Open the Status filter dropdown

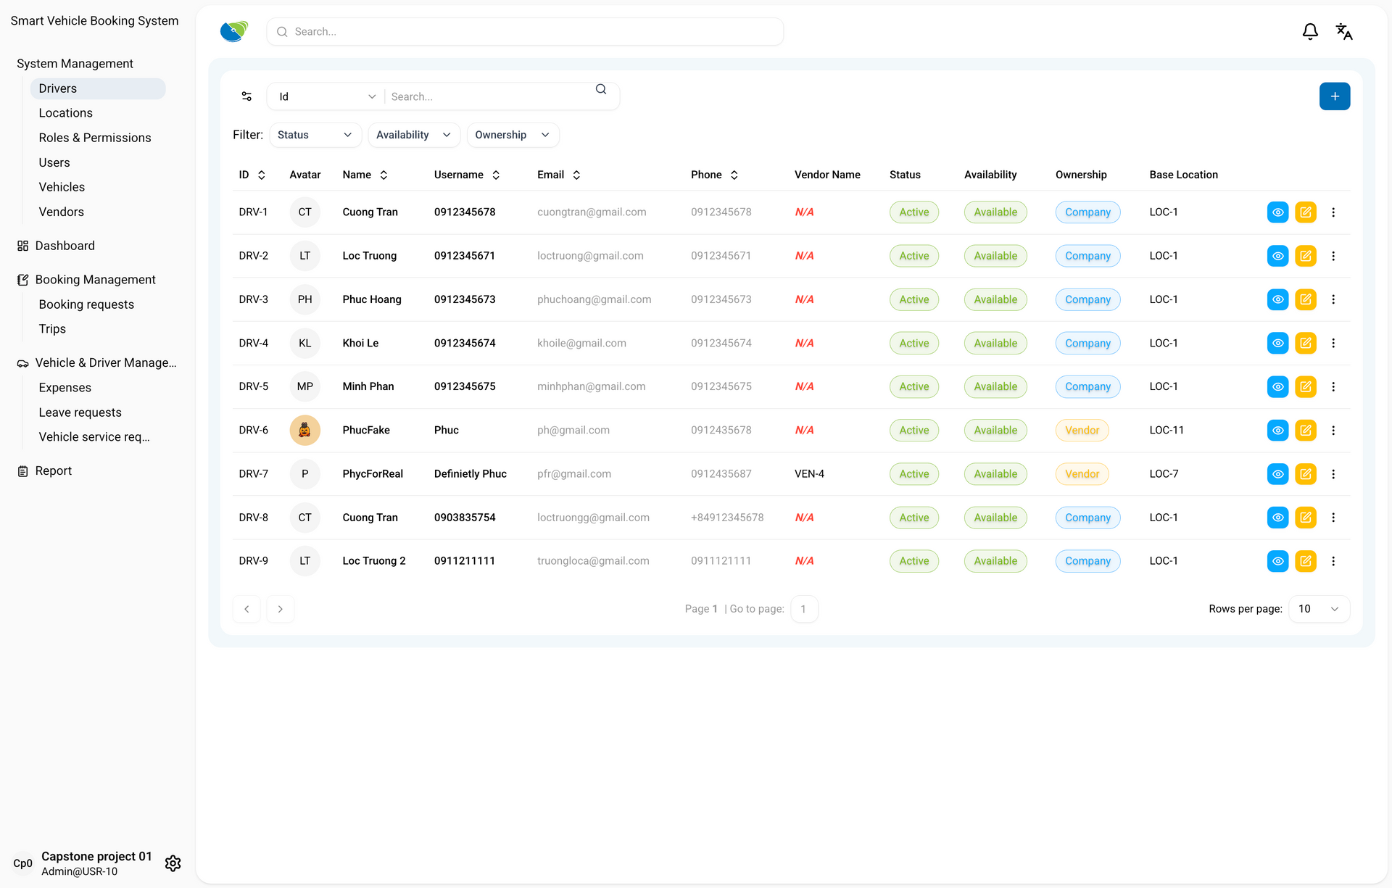point(315,135)
